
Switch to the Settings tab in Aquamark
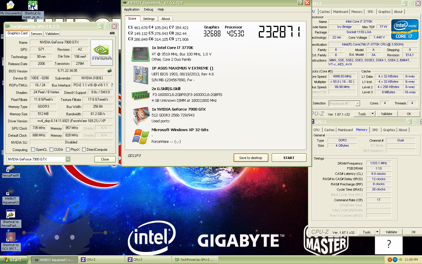149,19
